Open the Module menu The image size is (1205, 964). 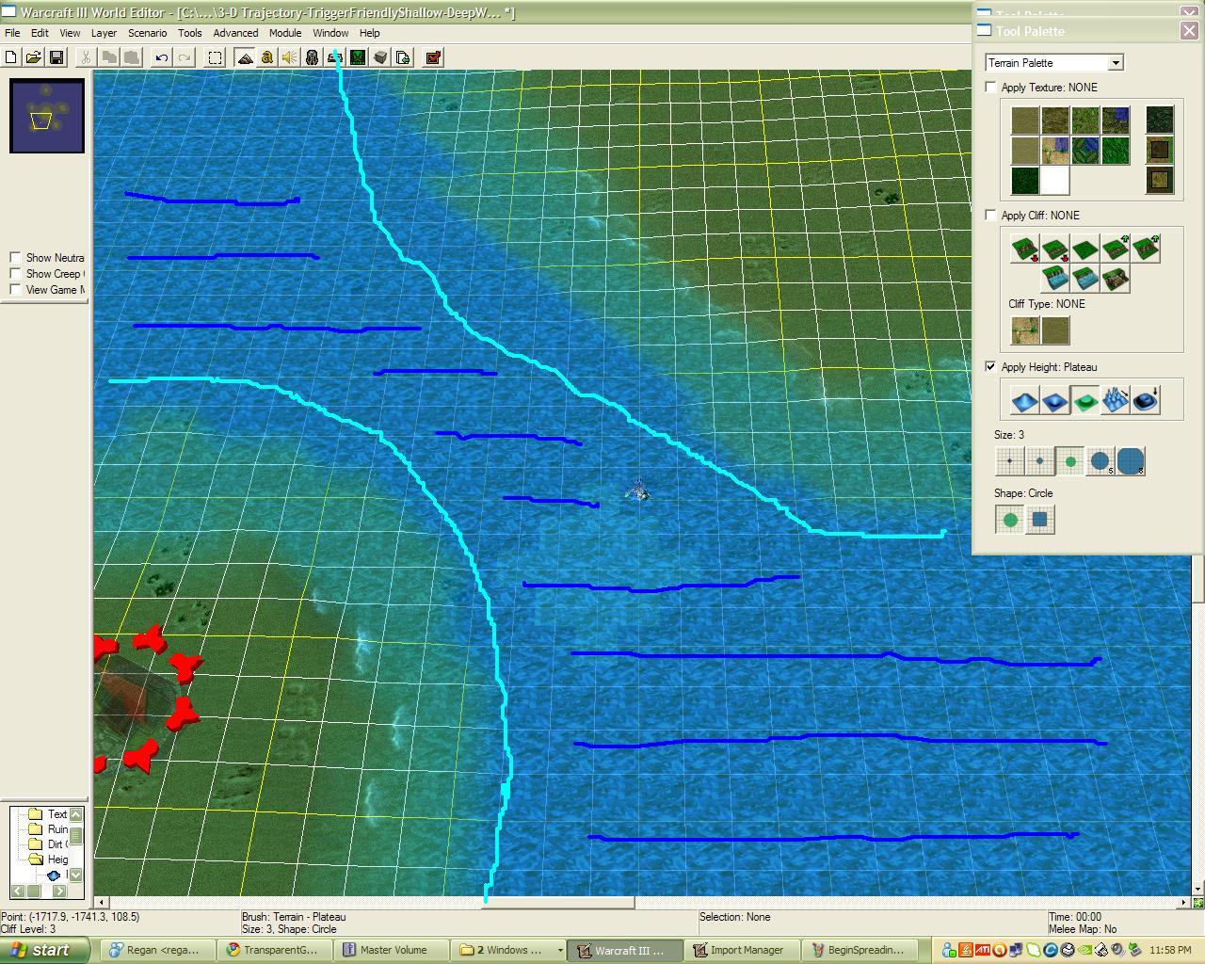[x=285, y=33]
